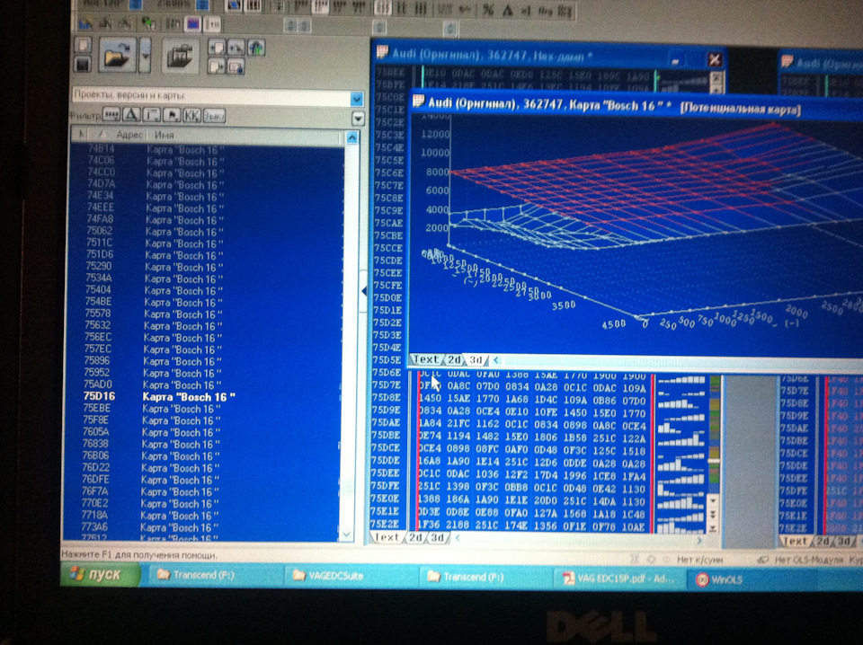
Task: Click the 'Выкл' filter off button
Action: pyautogui.click(x=214, y=116)
